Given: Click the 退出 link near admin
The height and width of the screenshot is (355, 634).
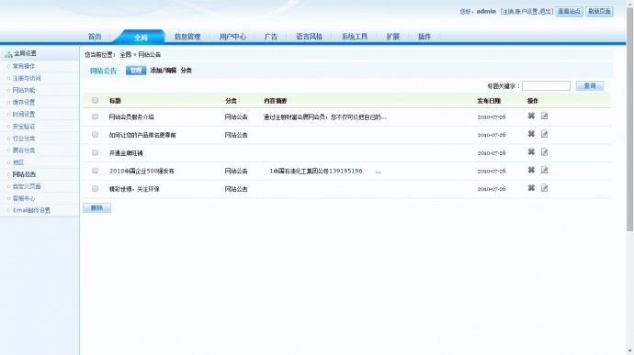Looking at the screenshot, I should (x=545, y=12).
